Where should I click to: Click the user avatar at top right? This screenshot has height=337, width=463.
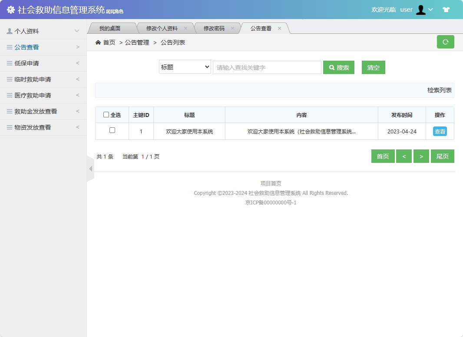click(420, 9)
